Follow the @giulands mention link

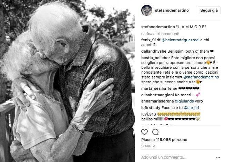[184, 101]
